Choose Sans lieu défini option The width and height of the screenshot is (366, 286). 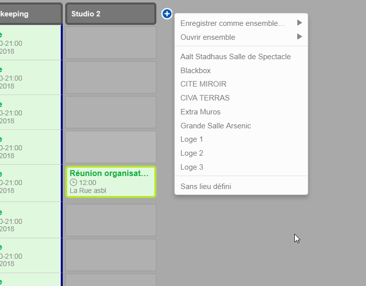[x=206, y=187]
